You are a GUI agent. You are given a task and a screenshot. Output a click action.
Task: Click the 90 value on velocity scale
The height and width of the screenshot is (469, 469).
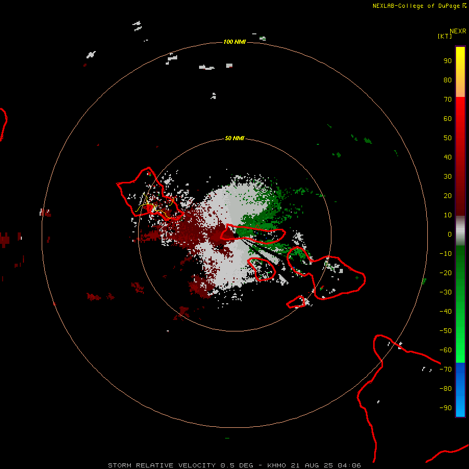point(448,61)
